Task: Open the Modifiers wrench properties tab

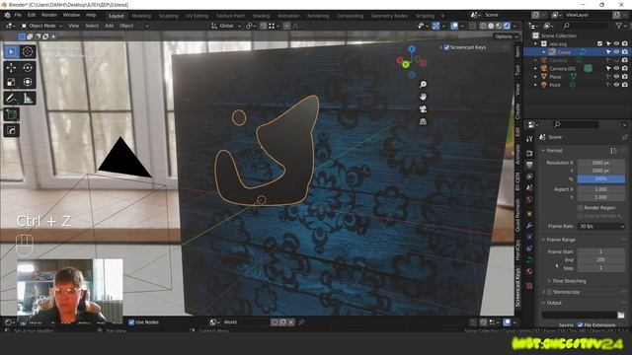Action: [529, 226]
